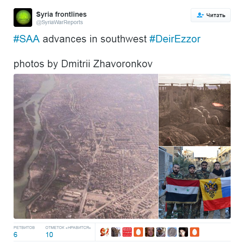Open the soldier photo avatar before the coin
This screenshot has height=246, width=245.
tap(161, 232)
